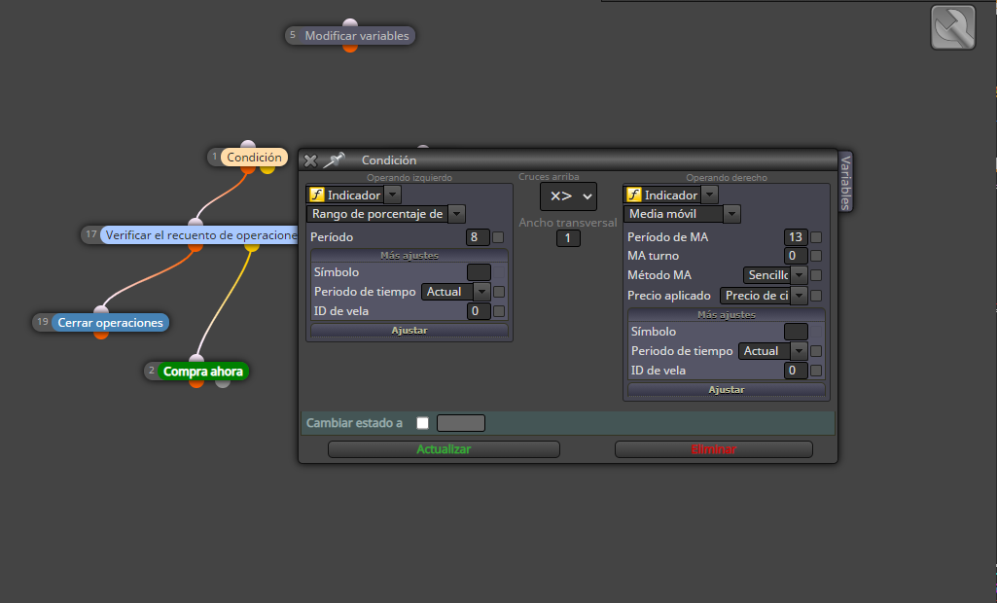This screenshot has width=997, height=603.
Task: Close the Condición dialog with X icon
Action: coord(310,160)
